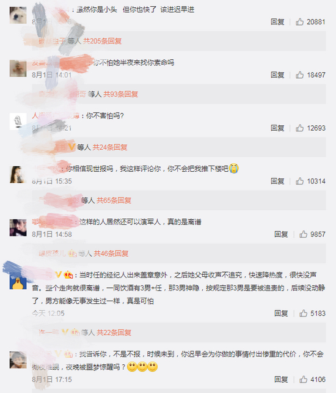Reply to the comment with 20881 likes
This screenshot has width=336, height=393.
point(277,22)
